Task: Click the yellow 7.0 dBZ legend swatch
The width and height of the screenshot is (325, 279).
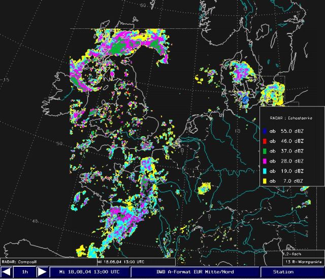Action: coord(265,181)
